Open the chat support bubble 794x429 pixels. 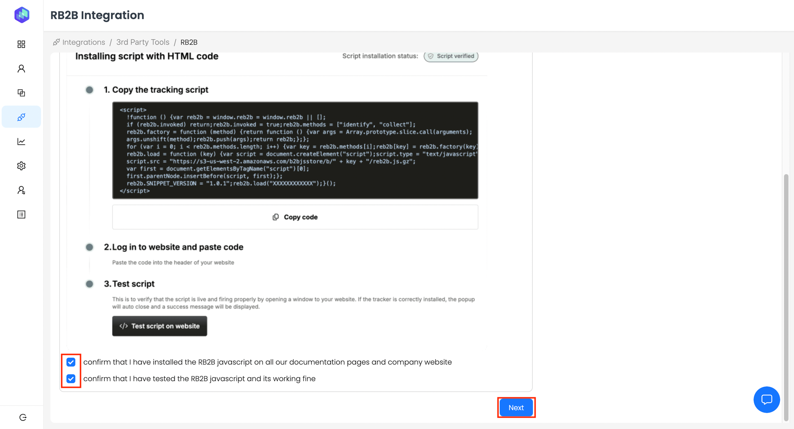[766, 399]
